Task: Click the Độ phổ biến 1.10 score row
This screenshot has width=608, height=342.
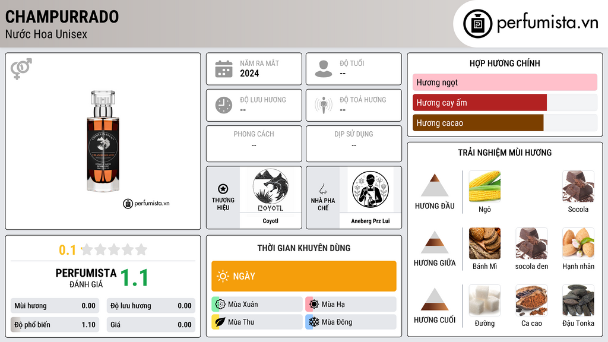Action: (55, 325)
